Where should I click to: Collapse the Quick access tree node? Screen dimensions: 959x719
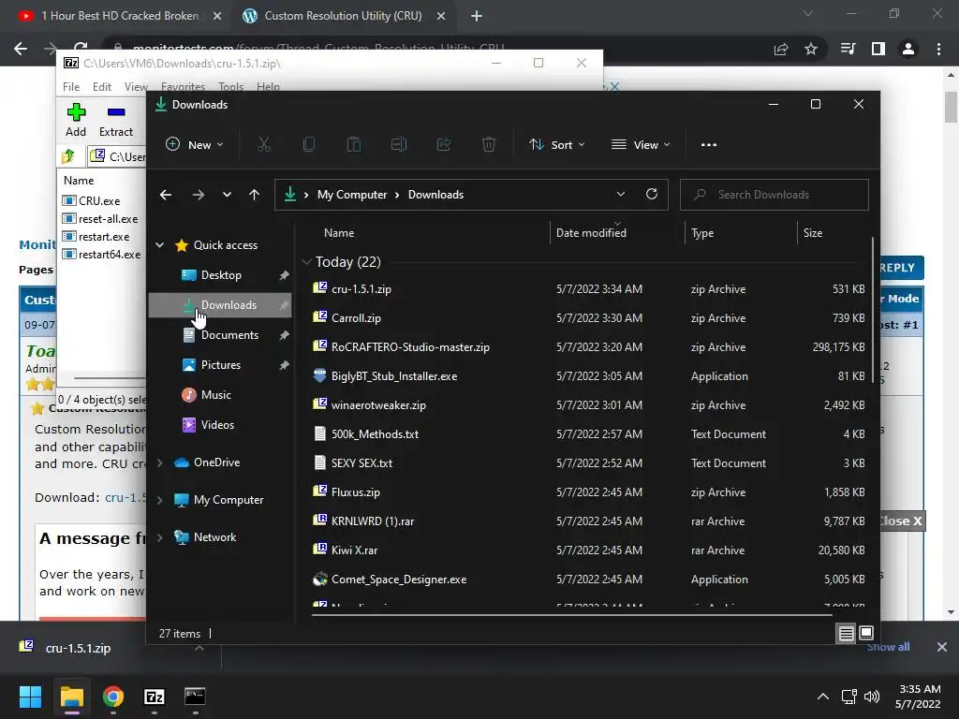point(159,245)
